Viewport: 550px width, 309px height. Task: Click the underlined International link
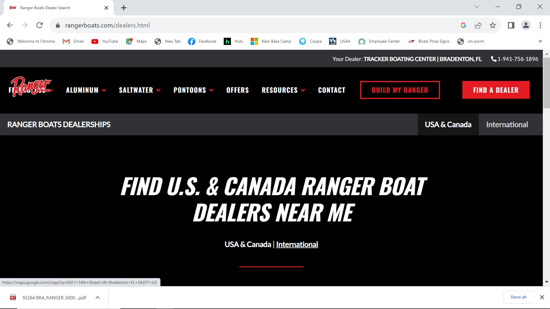pos(297,245)
